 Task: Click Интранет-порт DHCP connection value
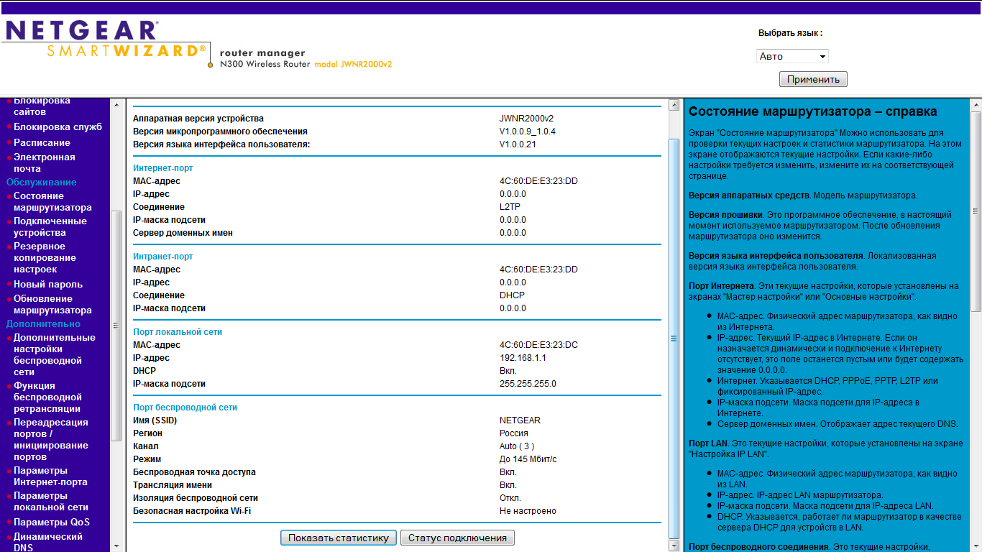pyautogui.click(x=512, y=295)
